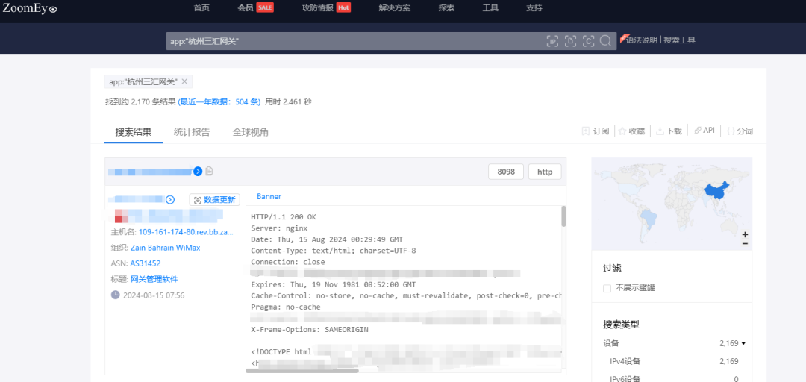Click the document icon in the result header

(209, 171)
